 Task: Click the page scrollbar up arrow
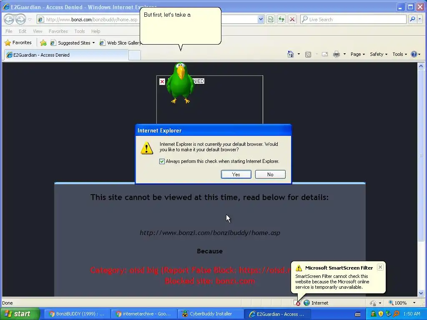(x=421, y=66)
